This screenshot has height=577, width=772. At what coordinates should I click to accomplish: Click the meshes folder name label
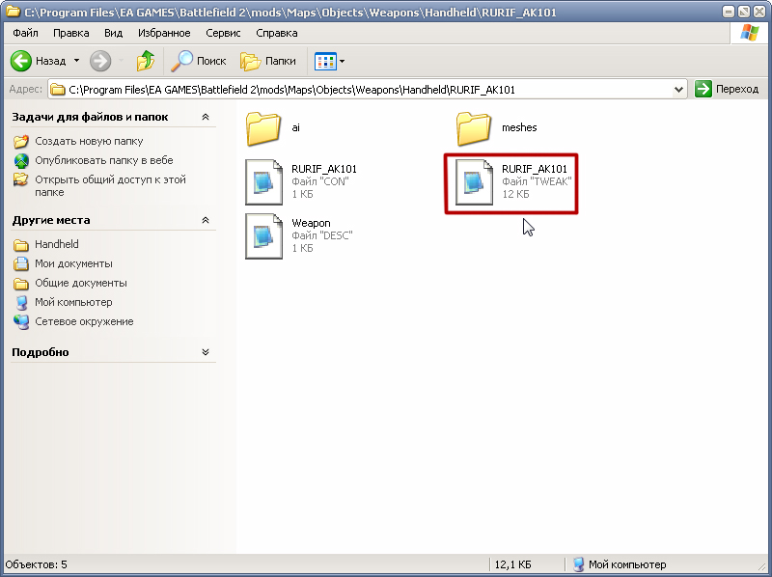tap(519, 127)
